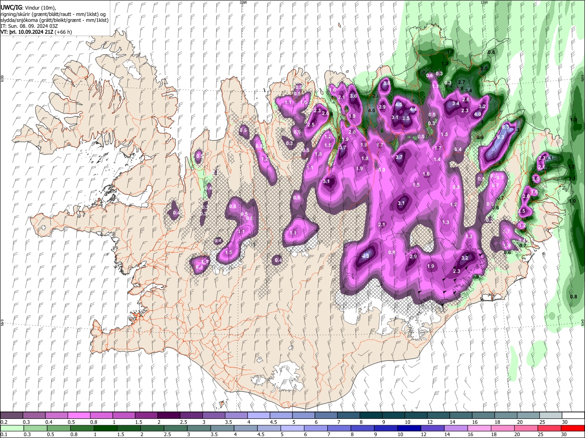This screenshot has height=438, width=585.
Task: Click the palest green 0.1 rain legend swatch
Action: [12, 428]
